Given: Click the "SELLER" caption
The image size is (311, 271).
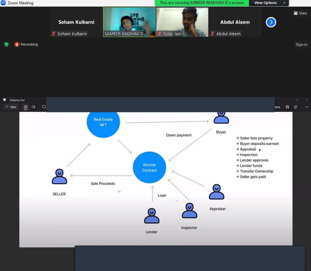Looking at the screenshot, I should click(x=59, y=194).
